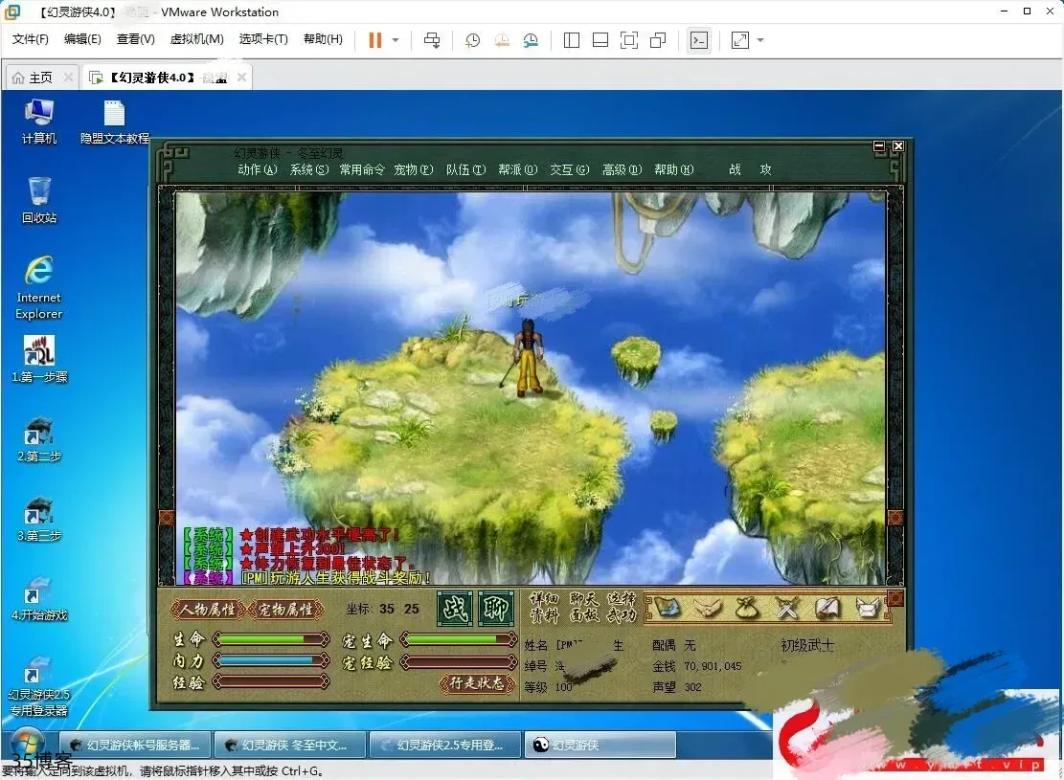Open the 选项卡(T) menu
The width and height of the screenshot is (1064, 780).
263,39
